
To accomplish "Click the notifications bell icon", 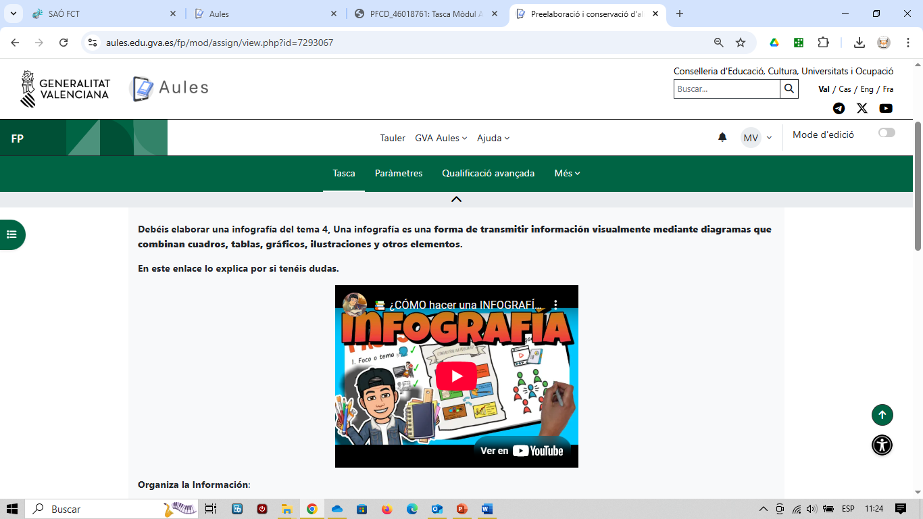I will click(x=722, y=138).
